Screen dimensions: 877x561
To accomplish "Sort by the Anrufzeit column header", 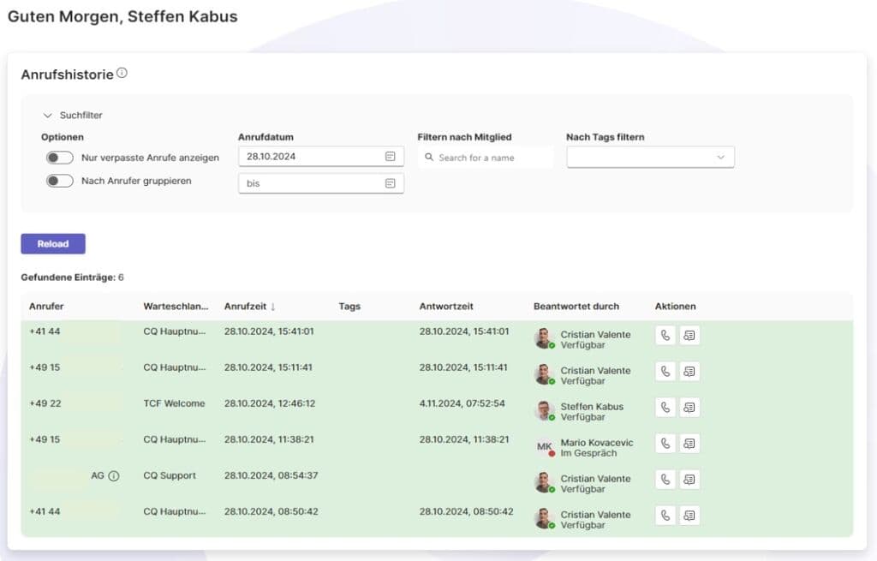I will [249, 307].
